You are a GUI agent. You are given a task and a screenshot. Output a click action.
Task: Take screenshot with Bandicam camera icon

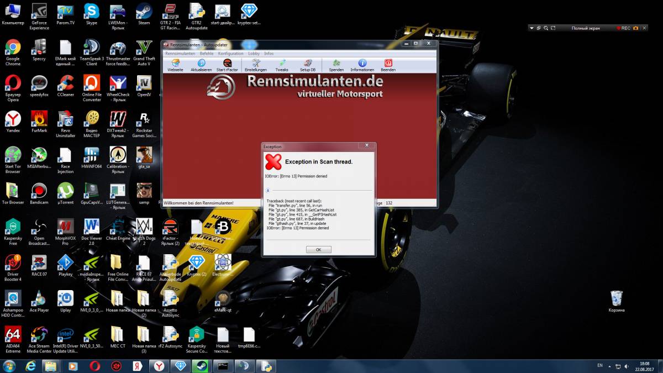[x=636, y=28]
